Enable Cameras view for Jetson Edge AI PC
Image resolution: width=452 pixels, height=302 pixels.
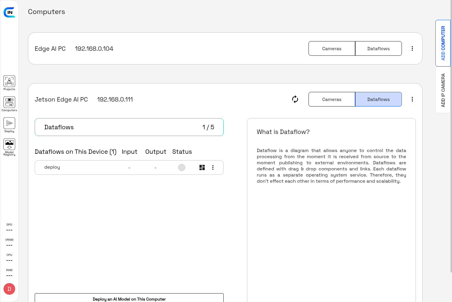(332, 99)
